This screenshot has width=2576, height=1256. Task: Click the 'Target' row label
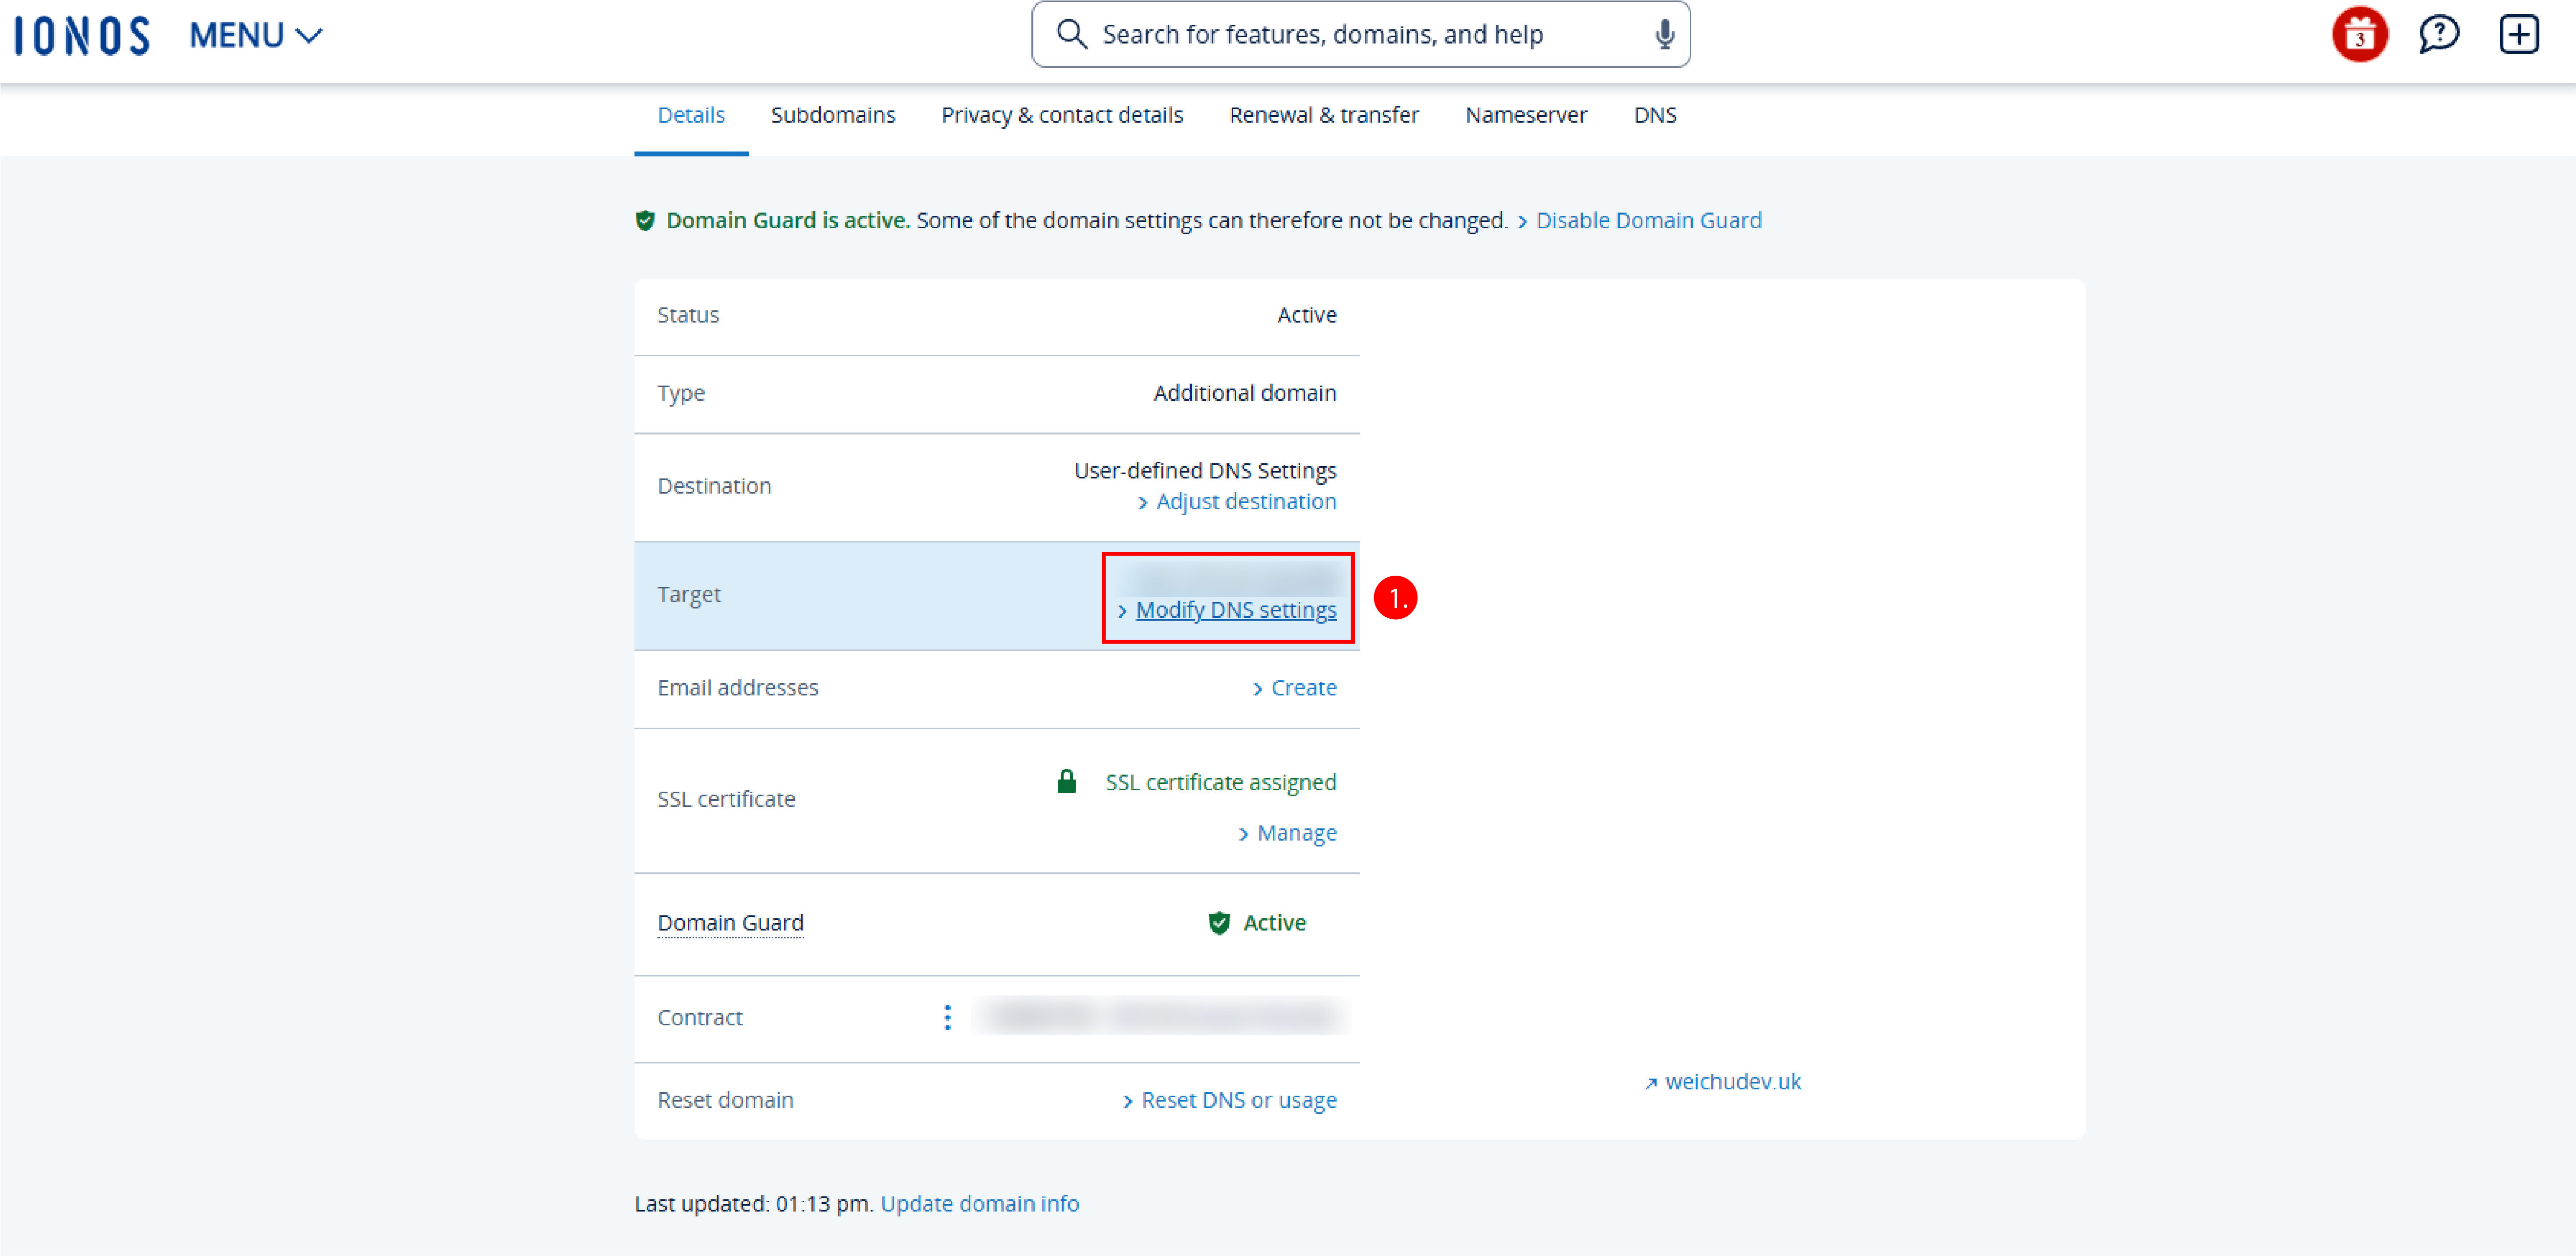[688, 594]
